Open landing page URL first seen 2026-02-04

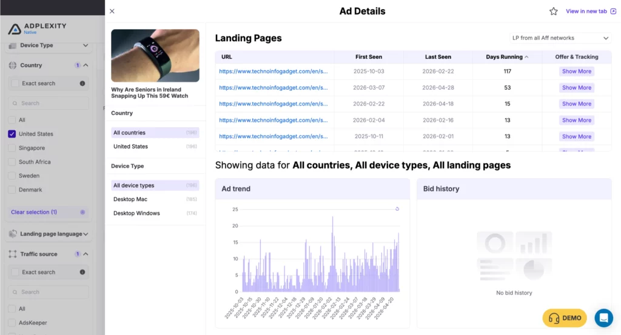[274, 120]
